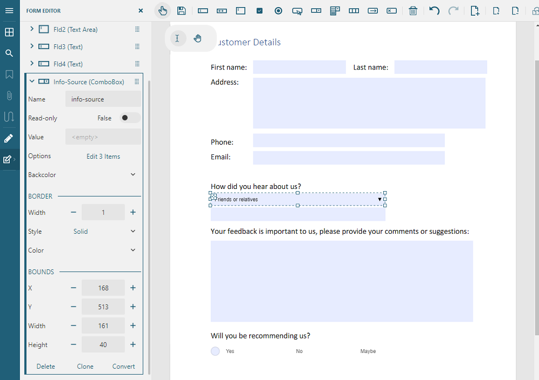Add a password field
The width and height of the screenshot is (539, 380).
[222, 11]
